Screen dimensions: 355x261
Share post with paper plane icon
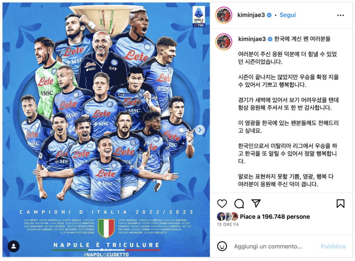coord(256,203)
